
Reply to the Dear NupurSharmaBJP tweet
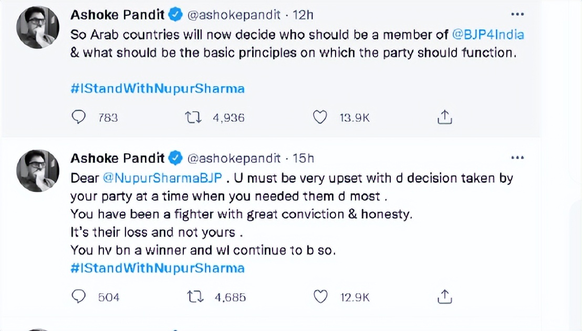(x=79, y=297)
